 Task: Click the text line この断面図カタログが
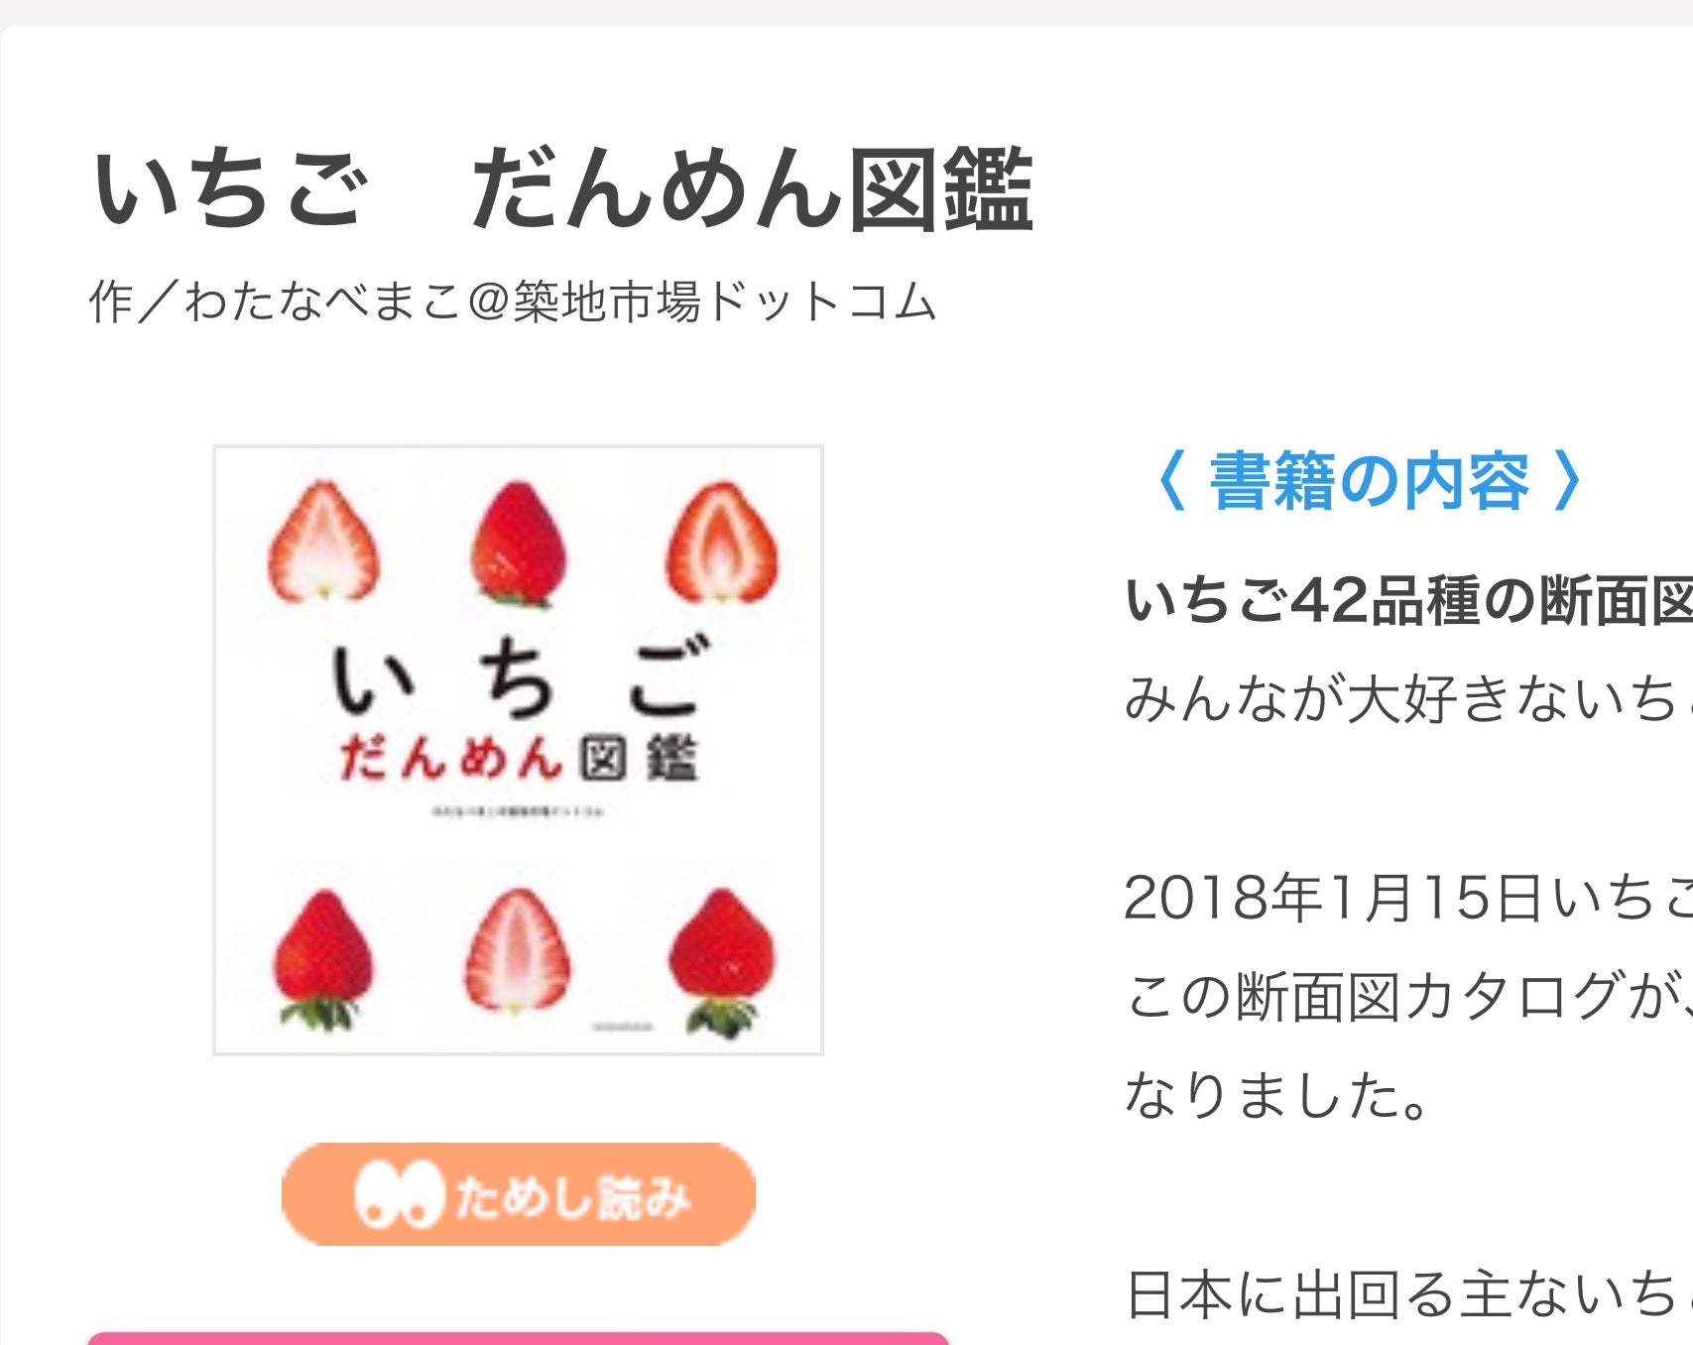pyautogui.click(x=1408, y=996)
